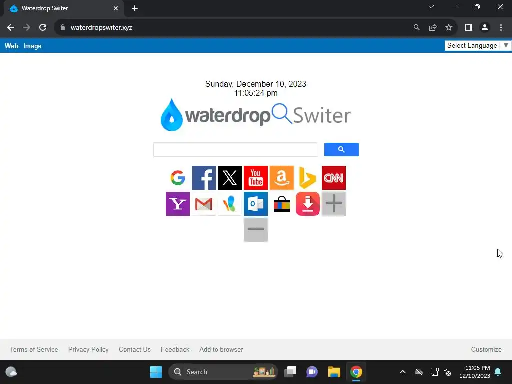Open the Feedback link
The image size is (512, 384).
click(x=175, y=349)
